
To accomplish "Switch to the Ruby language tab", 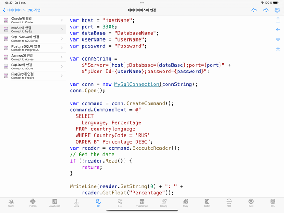I will click(186, 203).
